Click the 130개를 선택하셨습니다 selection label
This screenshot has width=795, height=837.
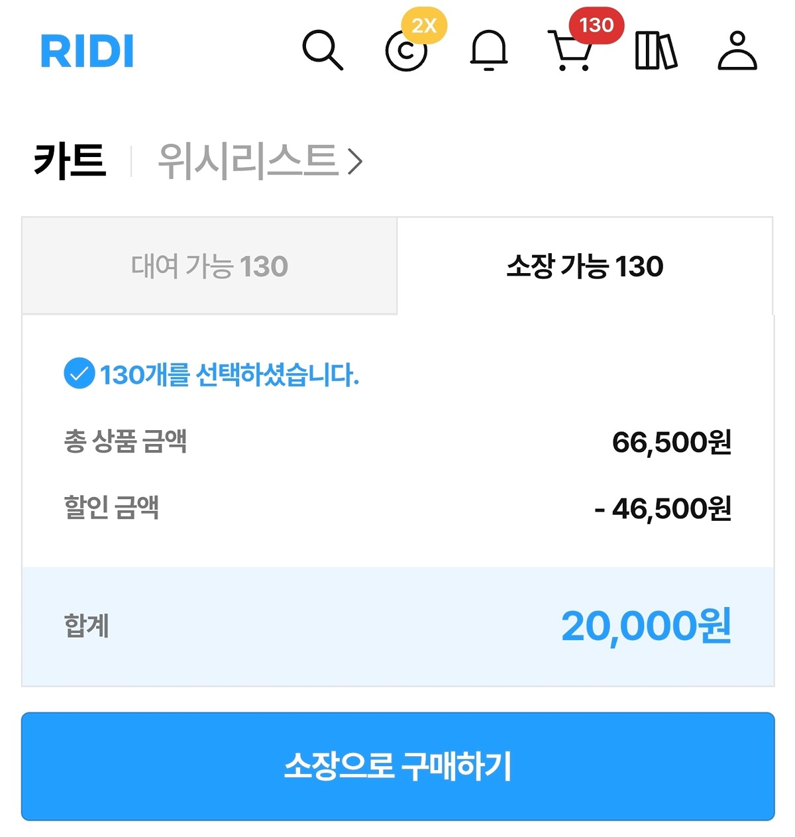229,374
